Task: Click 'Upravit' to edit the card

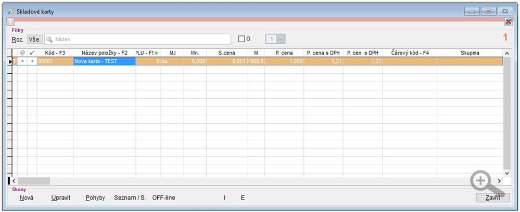Action: click(x=61, y=197)
